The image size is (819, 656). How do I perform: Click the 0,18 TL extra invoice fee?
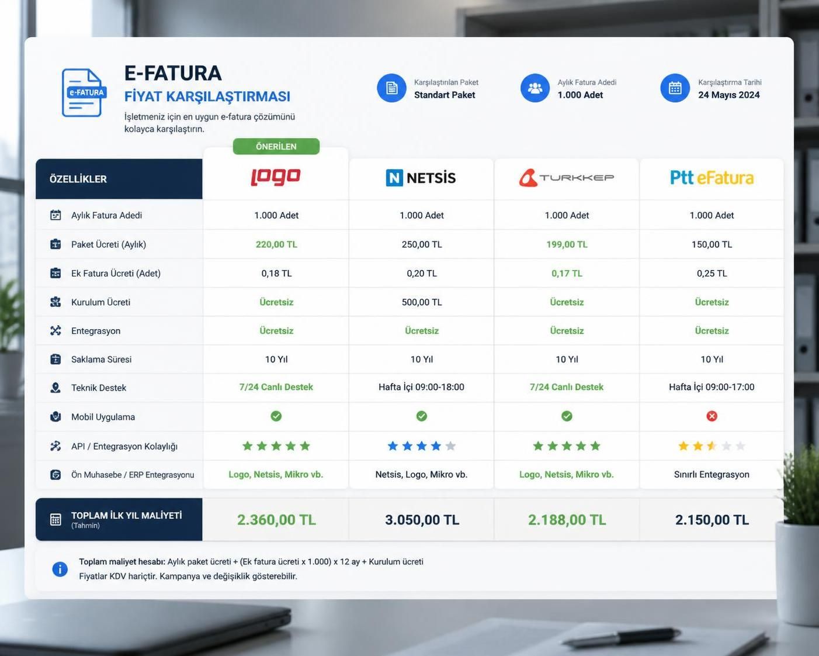click(276, 273)
